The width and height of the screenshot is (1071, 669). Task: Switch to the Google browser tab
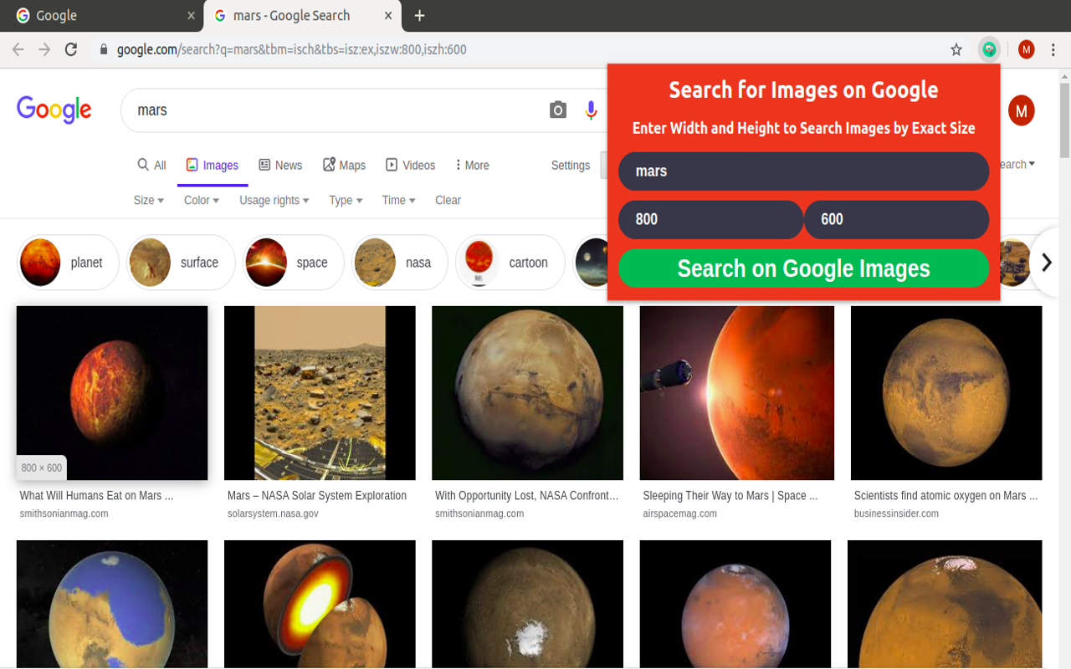[100, 16]
